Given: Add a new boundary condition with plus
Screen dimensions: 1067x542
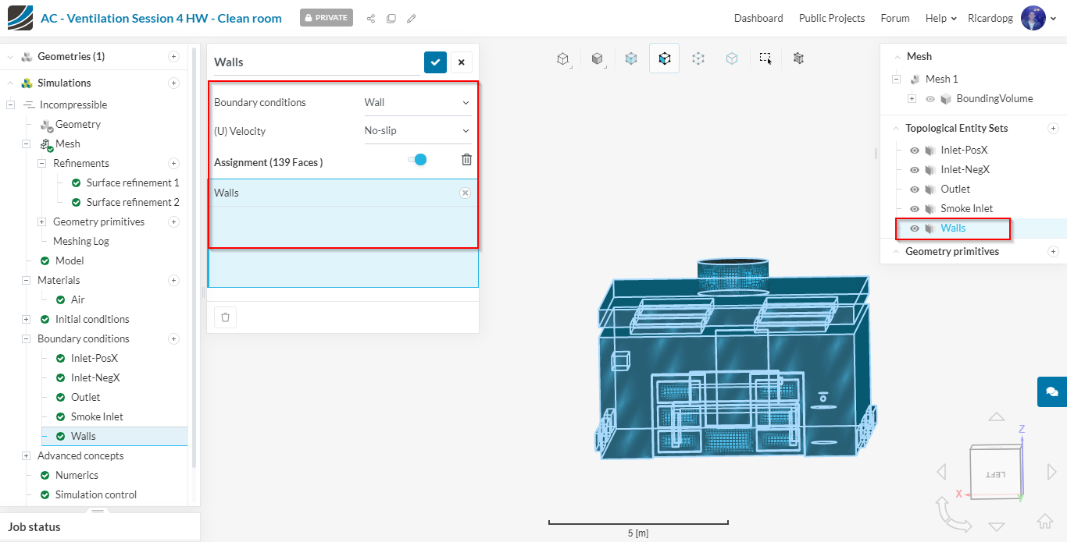Looking at the screenshot, I should click(174, 339).
